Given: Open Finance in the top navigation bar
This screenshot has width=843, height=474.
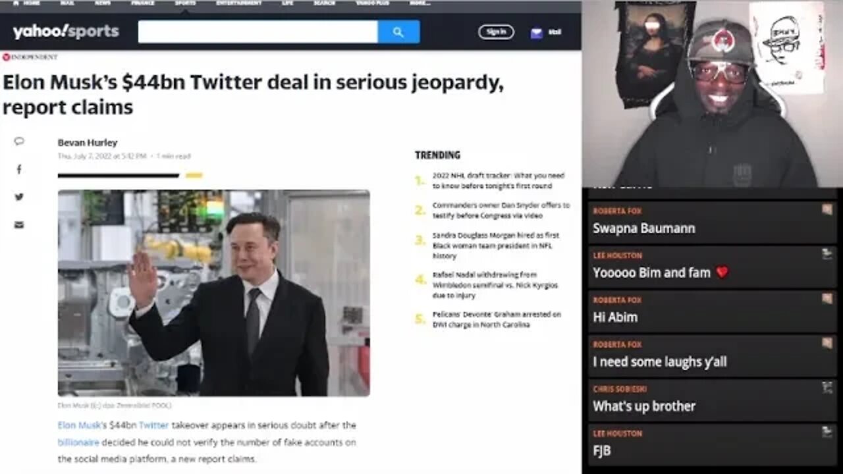Looking at the screenshot, I should [142, 3].
